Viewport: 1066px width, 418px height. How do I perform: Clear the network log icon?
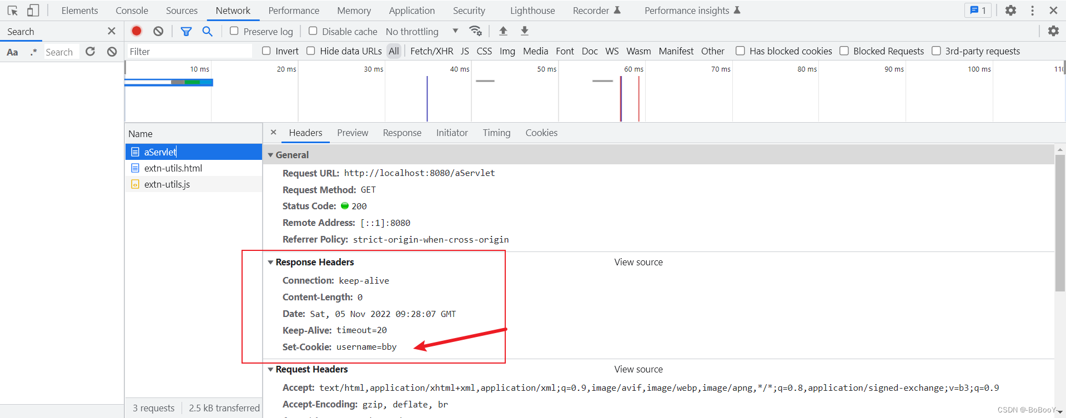(x=158, y=31)
